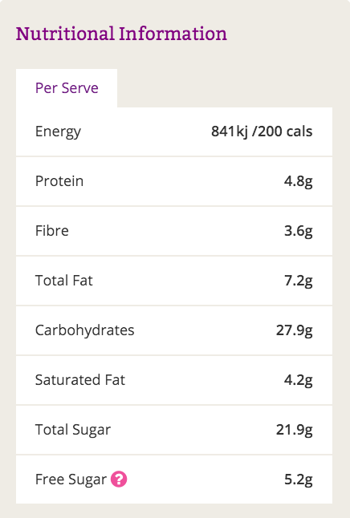Click the Energy row label
The height and width of the screenshot is (518, 350).
click(58, 132)
